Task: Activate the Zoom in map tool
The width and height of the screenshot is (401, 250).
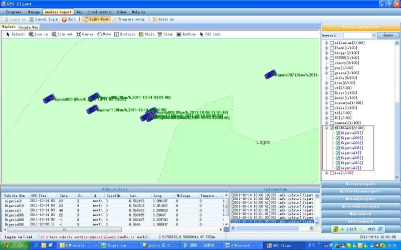Action: (x=39, y=34)
